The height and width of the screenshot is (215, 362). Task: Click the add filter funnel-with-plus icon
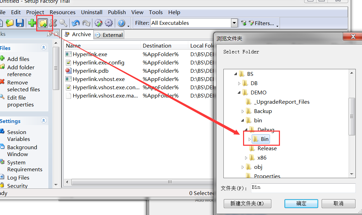(x=243, y=23)
